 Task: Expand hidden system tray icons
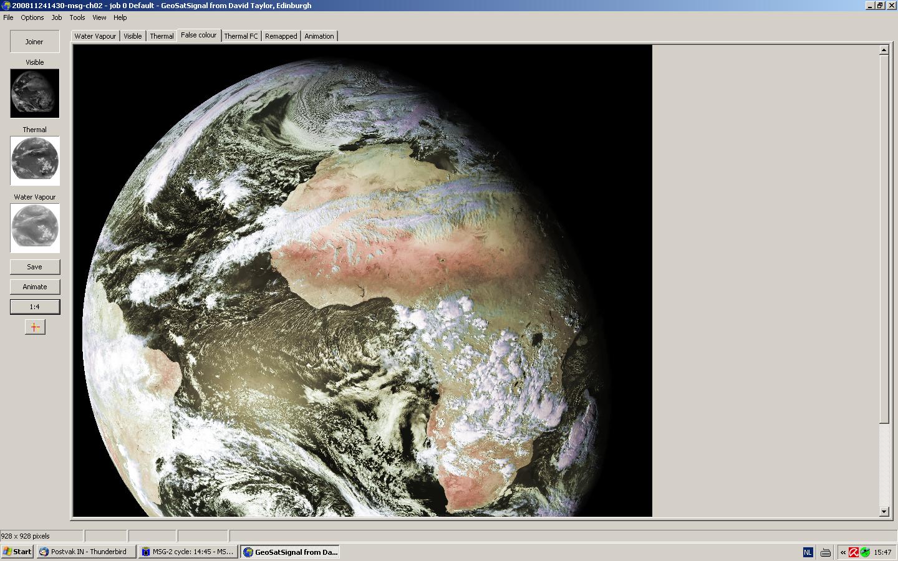843,552
